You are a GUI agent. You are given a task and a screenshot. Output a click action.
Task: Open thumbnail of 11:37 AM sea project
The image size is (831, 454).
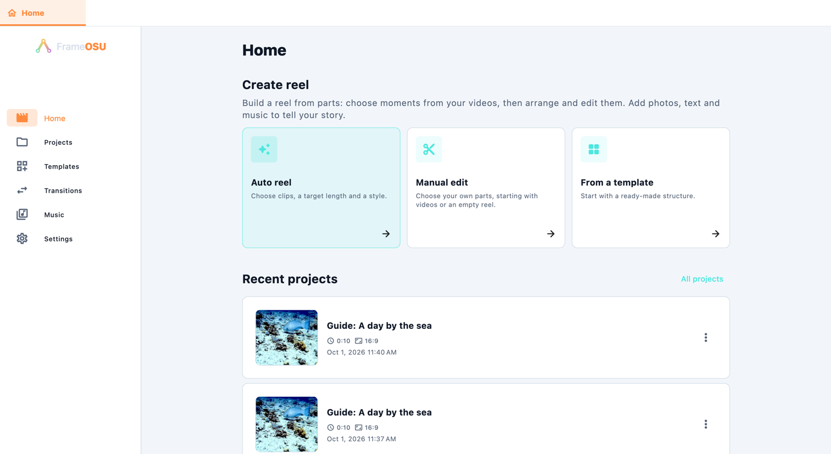pyautogui.click(x=286, y=424)
